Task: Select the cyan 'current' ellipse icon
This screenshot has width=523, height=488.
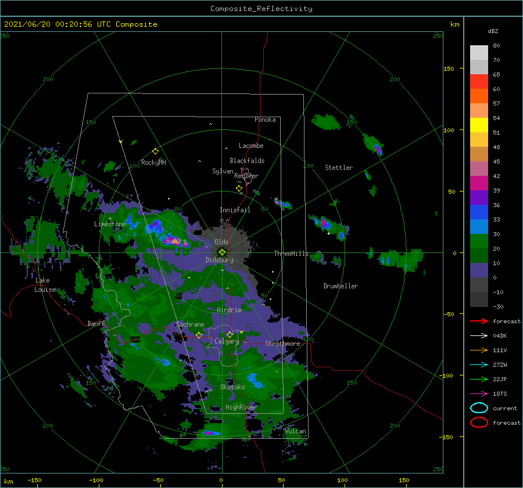Action: pyautogui.click(x=479, y=408)
